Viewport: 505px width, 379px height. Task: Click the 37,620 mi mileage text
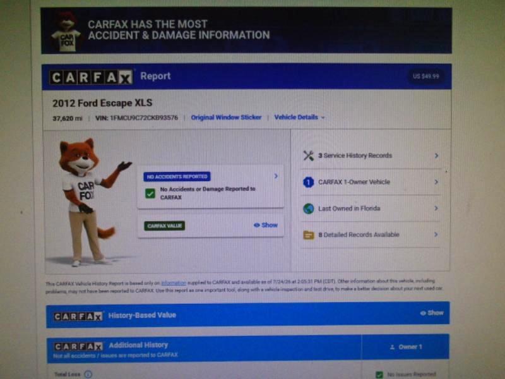68,119
